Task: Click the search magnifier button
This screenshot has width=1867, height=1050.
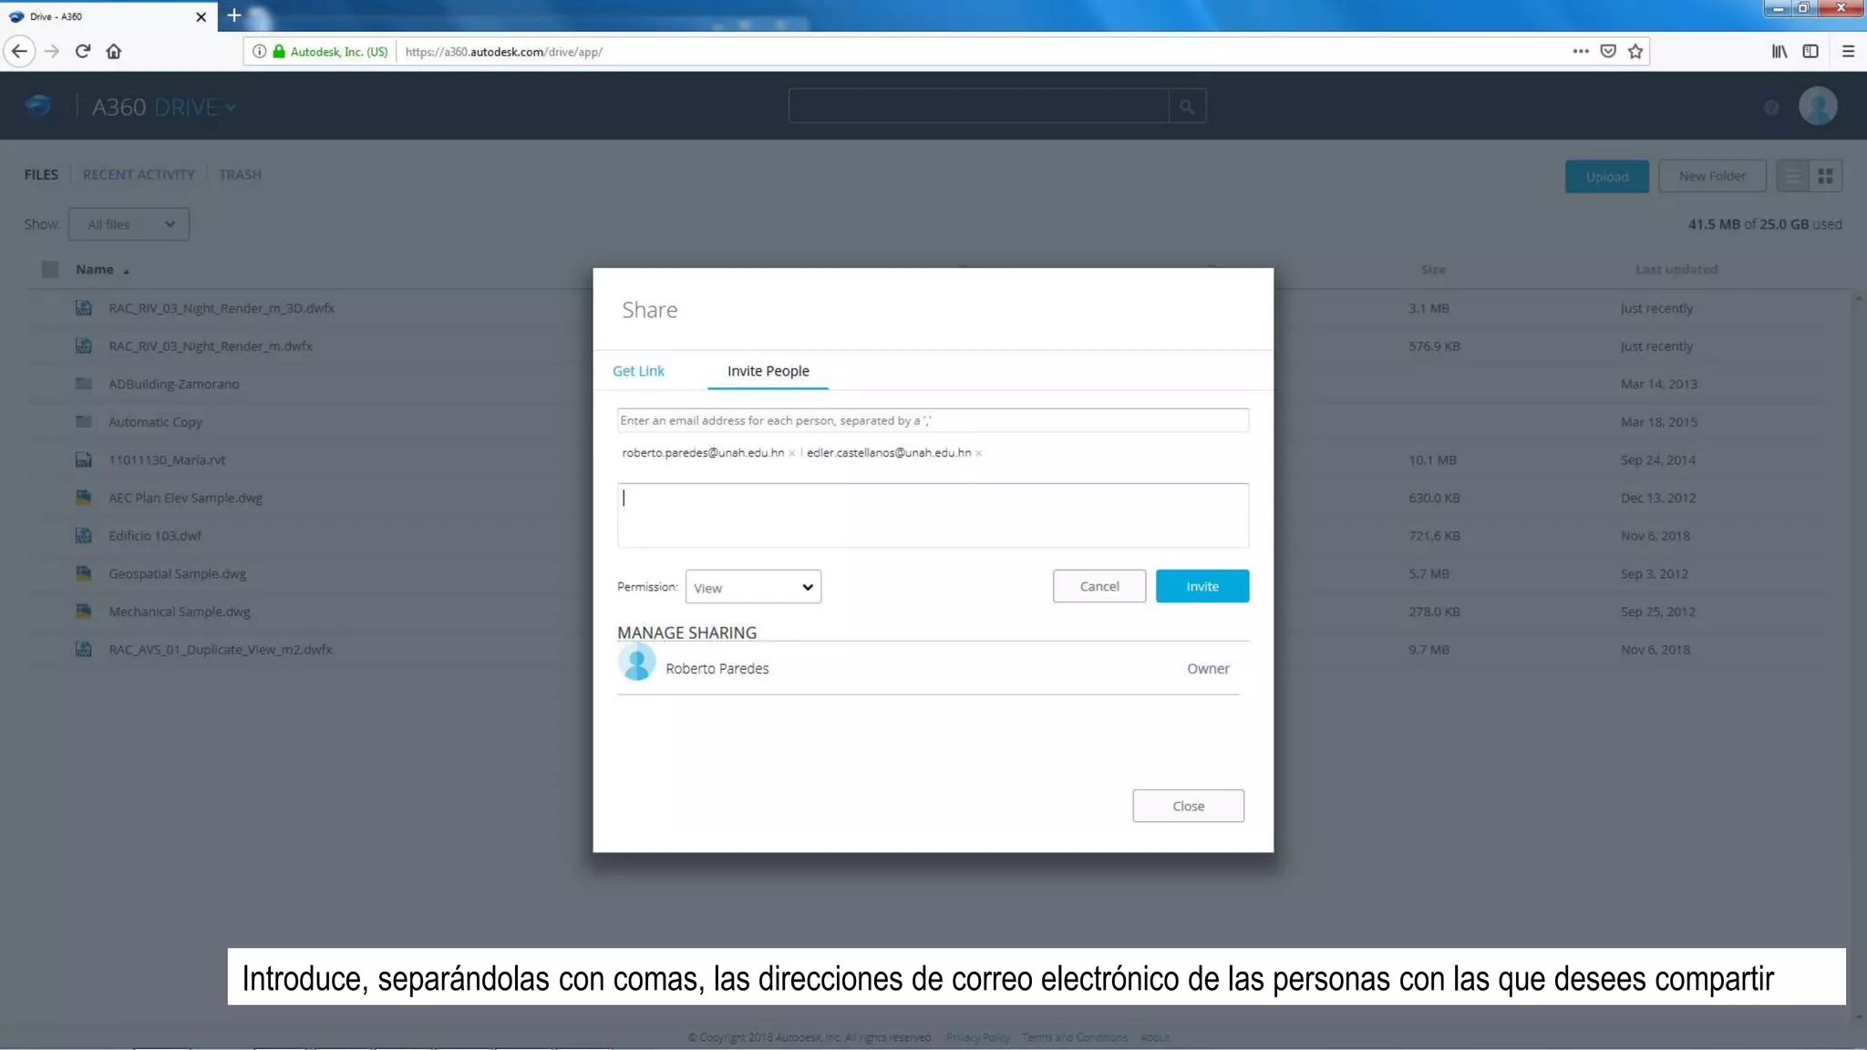Action: (1186, 107)
